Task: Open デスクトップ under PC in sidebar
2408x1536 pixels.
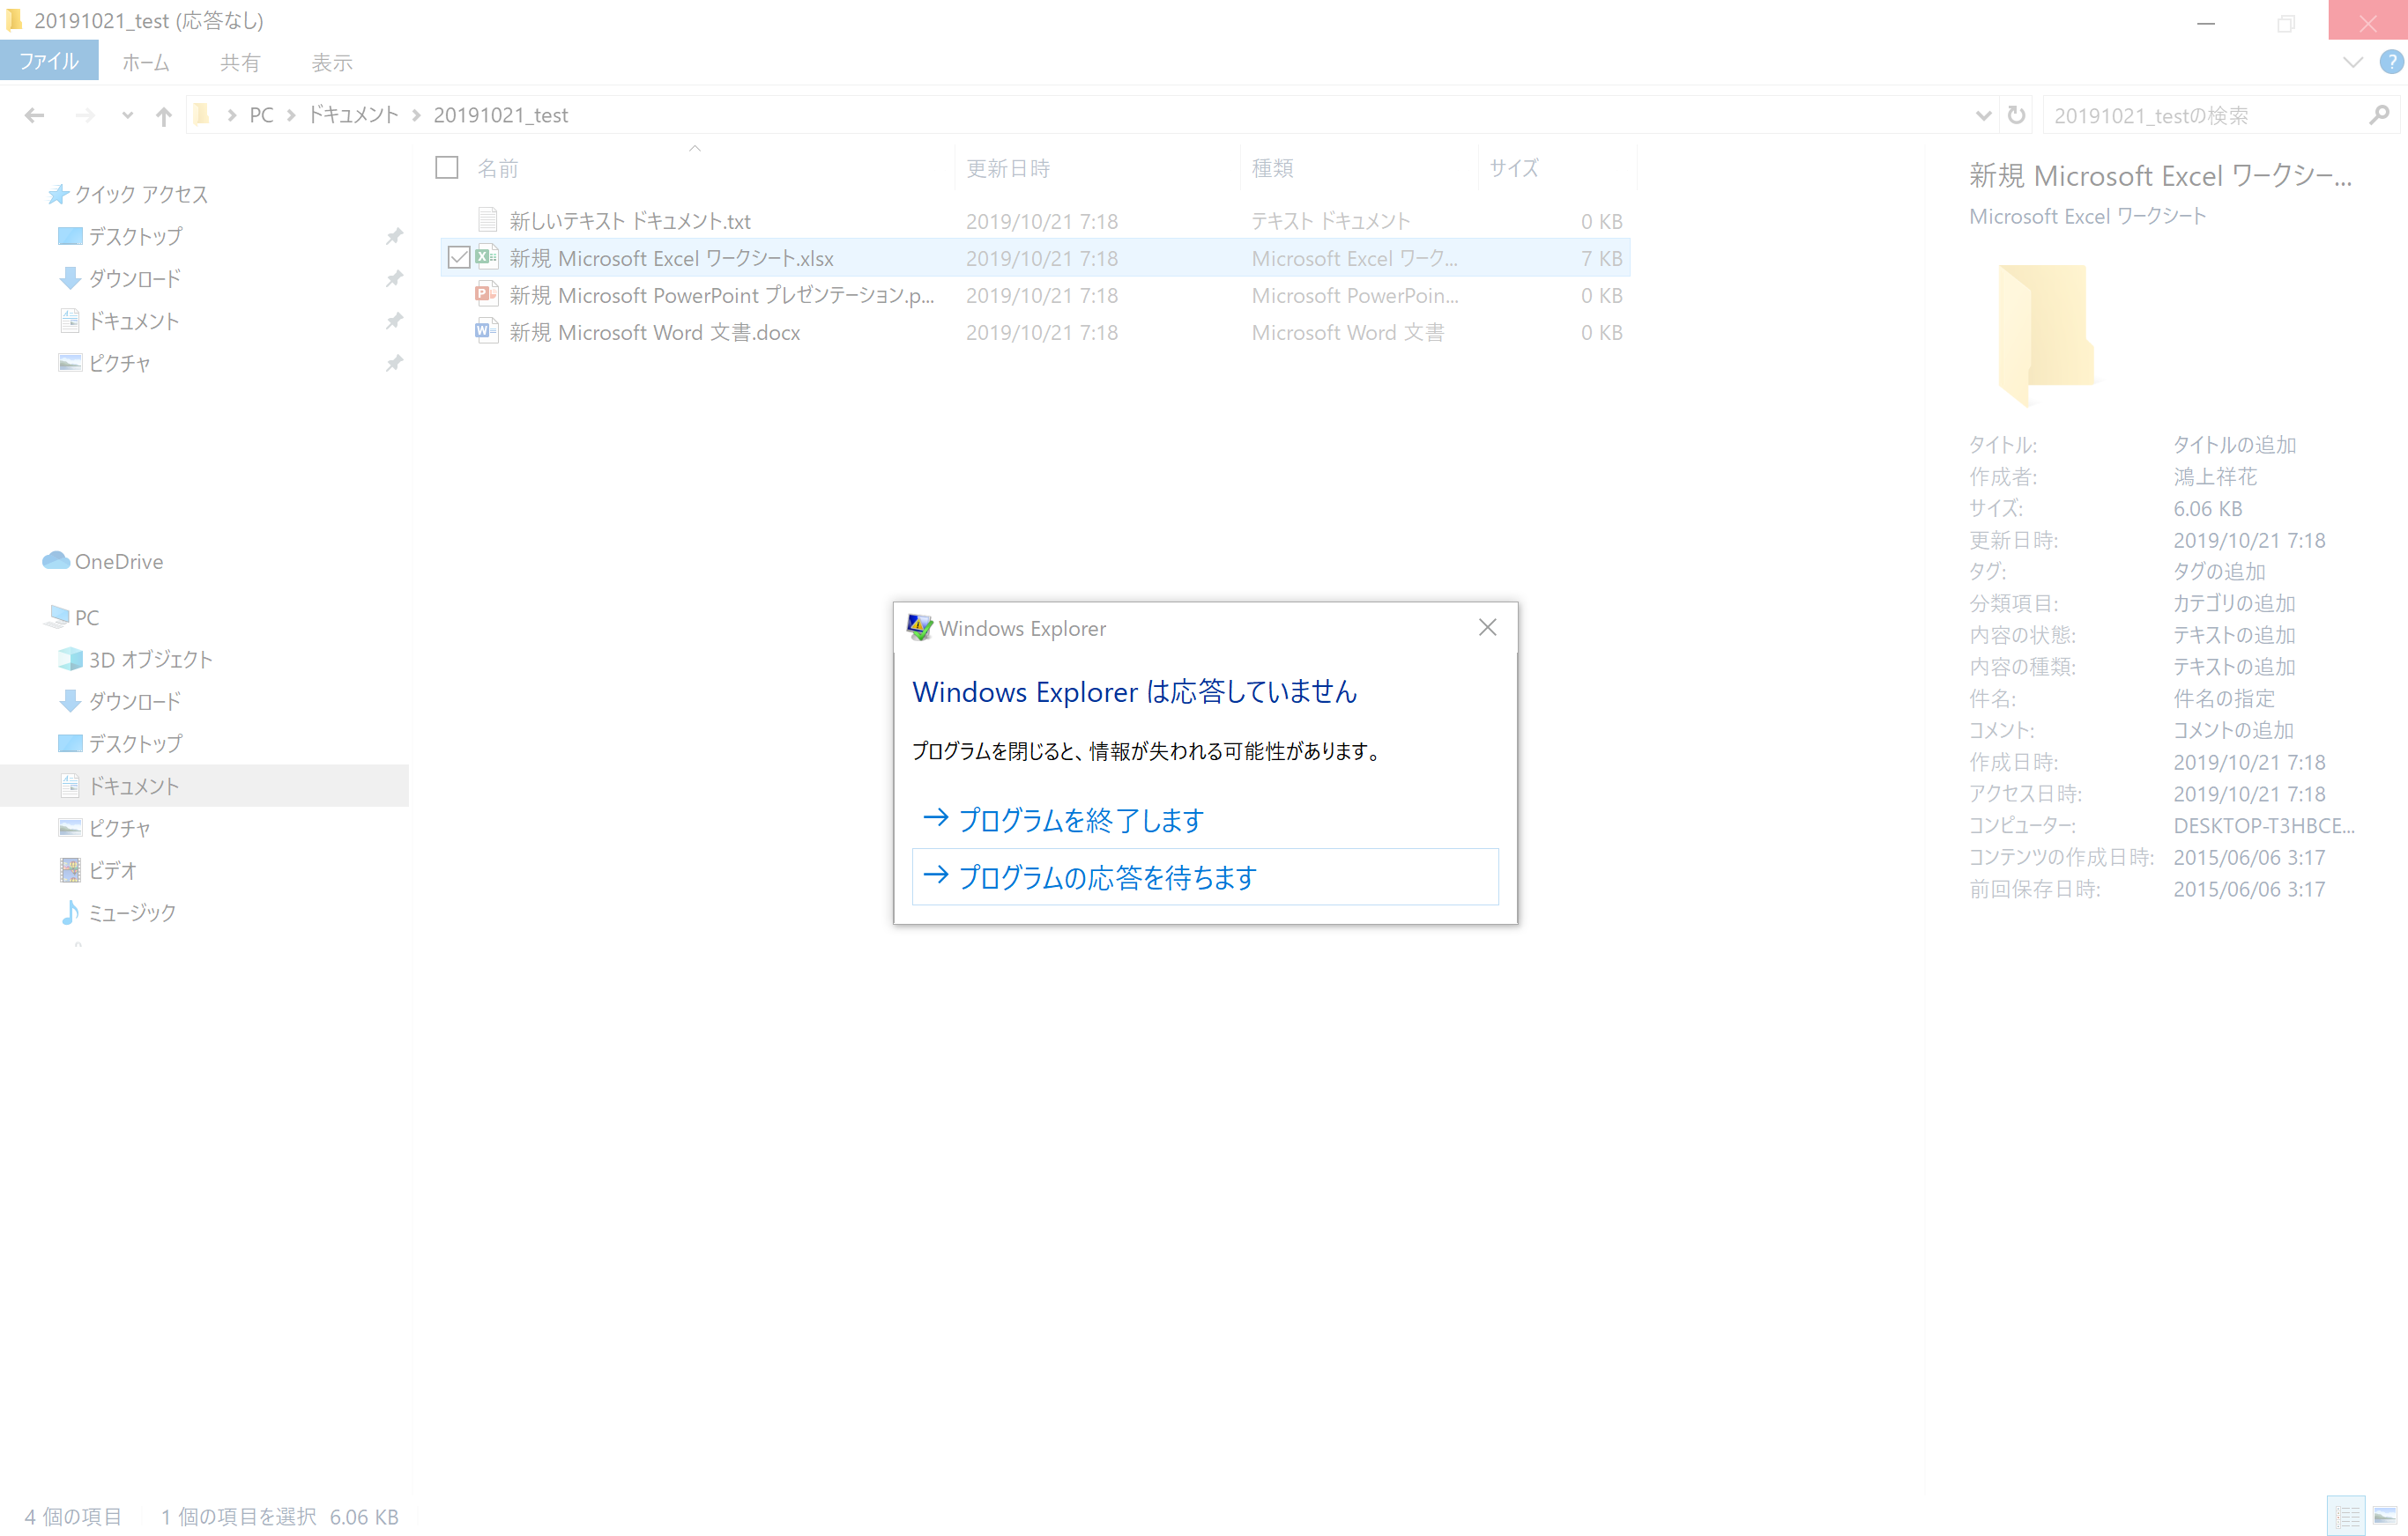Action: 136,743
